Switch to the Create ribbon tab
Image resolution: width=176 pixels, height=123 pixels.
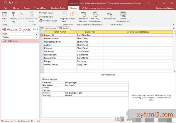pos(27,8)
